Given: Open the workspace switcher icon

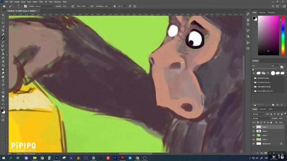Looking at the screenshot, I should click(x=278, y=6).
